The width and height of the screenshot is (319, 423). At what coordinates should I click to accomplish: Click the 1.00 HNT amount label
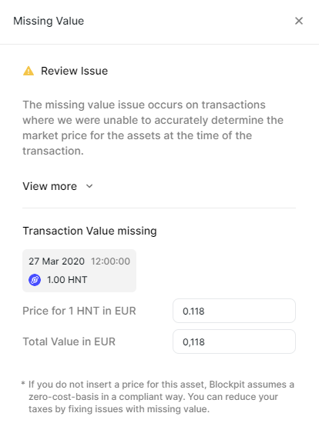(x=67, y=280)
